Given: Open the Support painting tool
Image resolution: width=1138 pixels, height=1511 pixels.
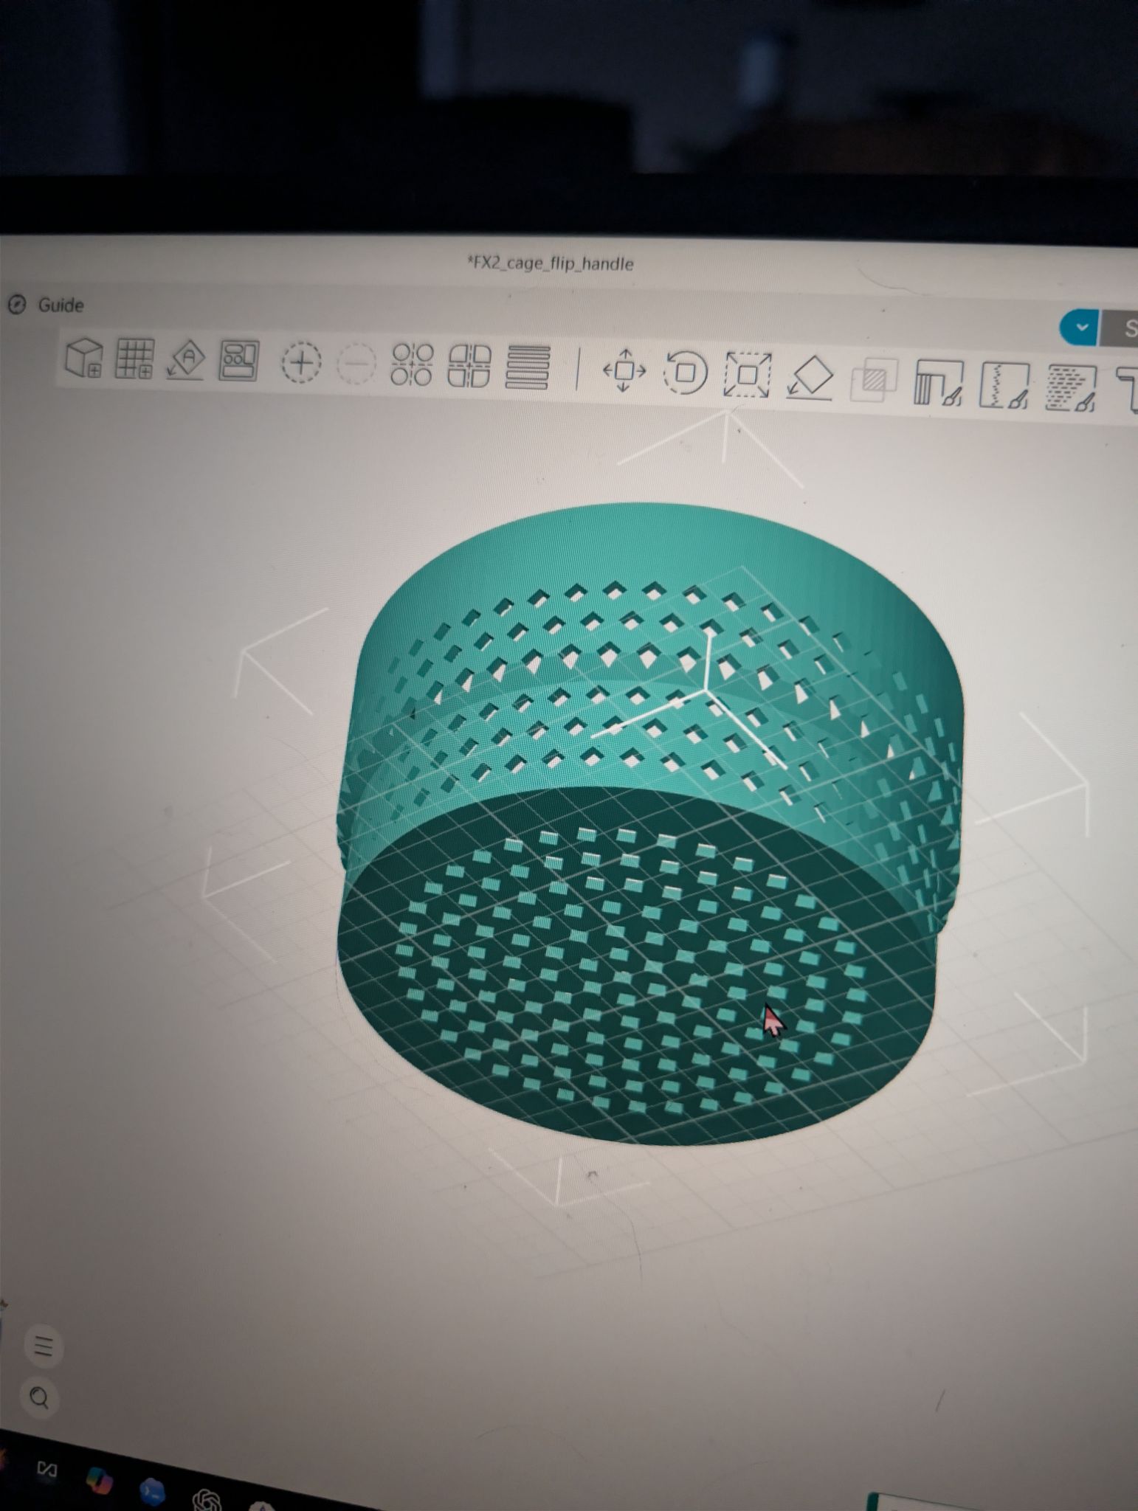Looking at the screenshot, I should [938, 383].
